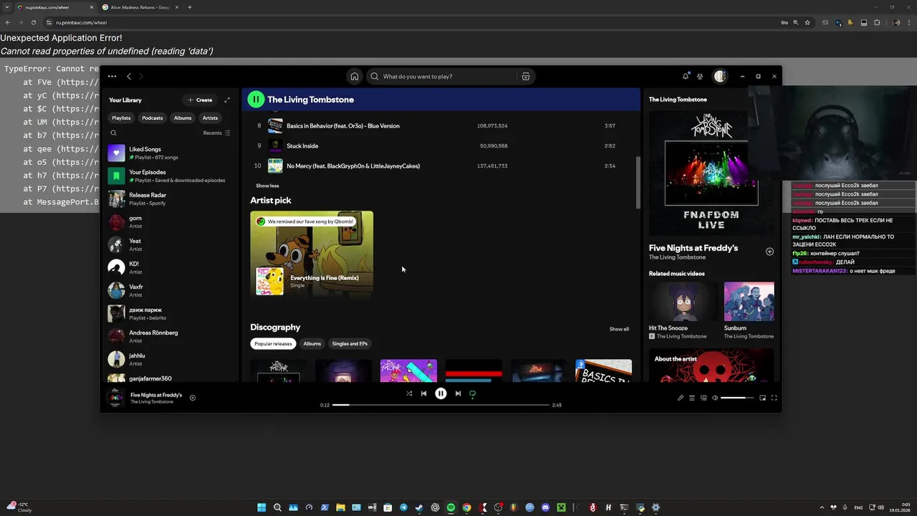Toggle the lyrics microphone icon
This screenshot has width=917, height=516.
point(681,398)
